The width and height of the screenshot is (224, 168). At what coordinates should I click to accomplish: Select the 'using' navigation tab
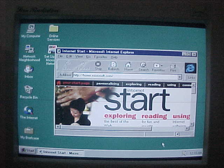(x=171, y=85)
